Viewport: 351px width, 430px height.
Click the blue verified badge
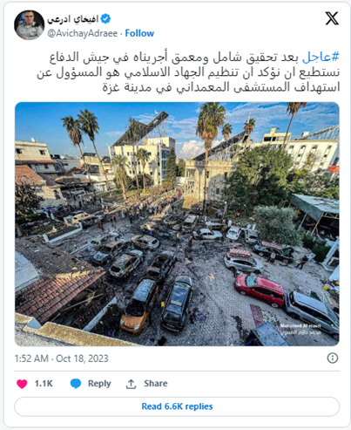click(x=105, y=19)
